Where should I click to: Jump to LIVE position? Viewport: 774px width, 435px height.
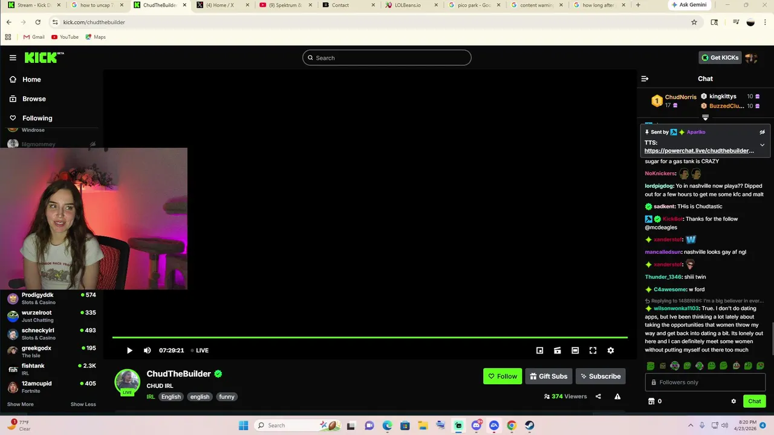(200, 350)
